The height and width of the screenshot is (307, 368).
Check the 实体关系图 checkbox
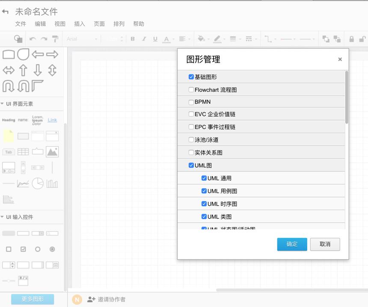[x=191, y=153]
